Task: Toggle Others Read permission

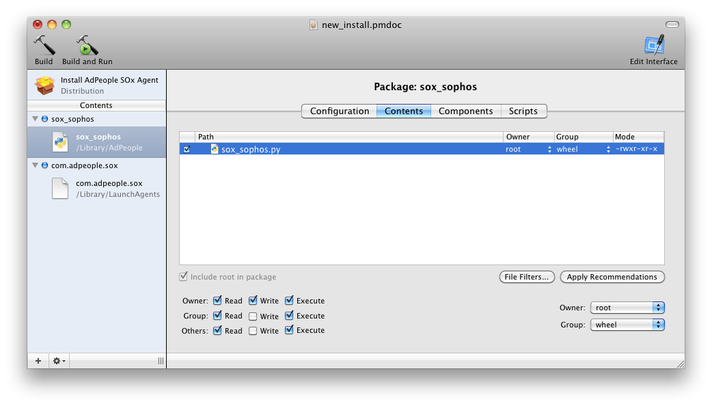Action: click(x=217, y=330)
